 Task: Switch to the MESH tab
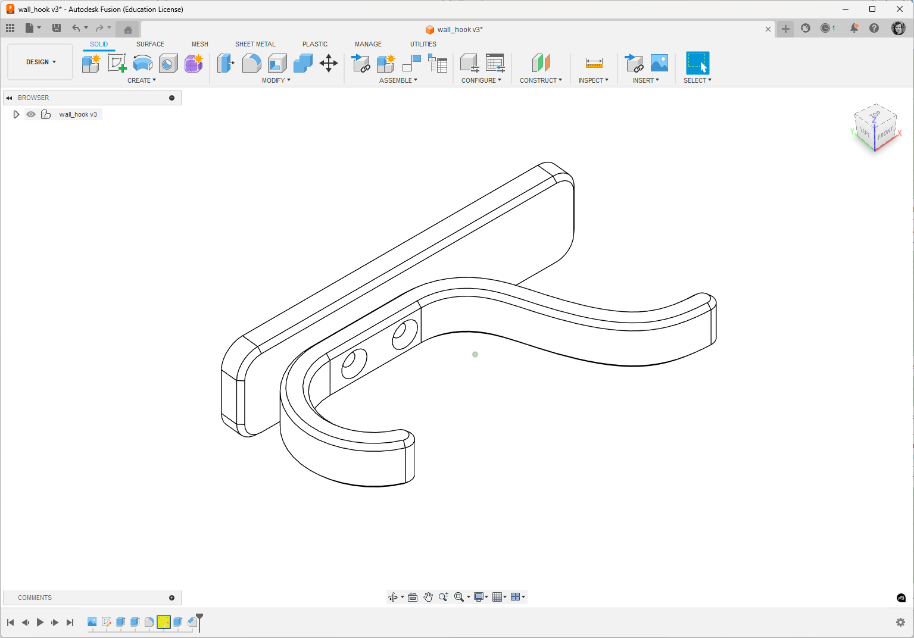200,44
